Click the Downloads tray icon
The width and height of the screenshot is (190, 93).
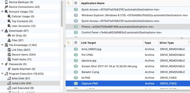coord(6,31)
